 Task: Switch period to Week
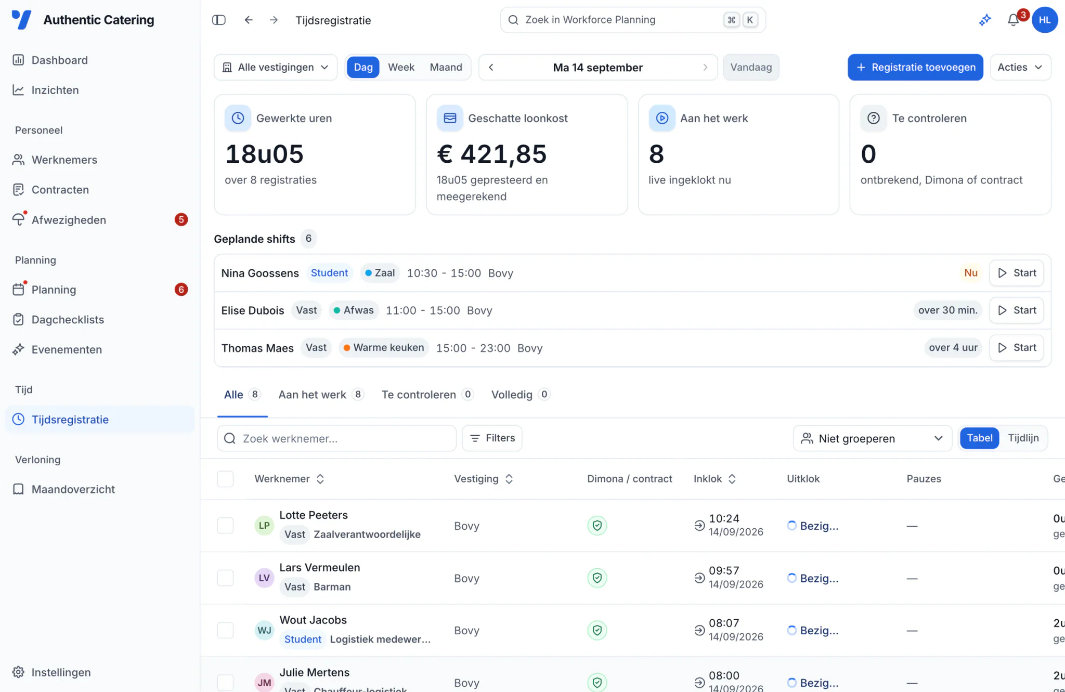401,67
